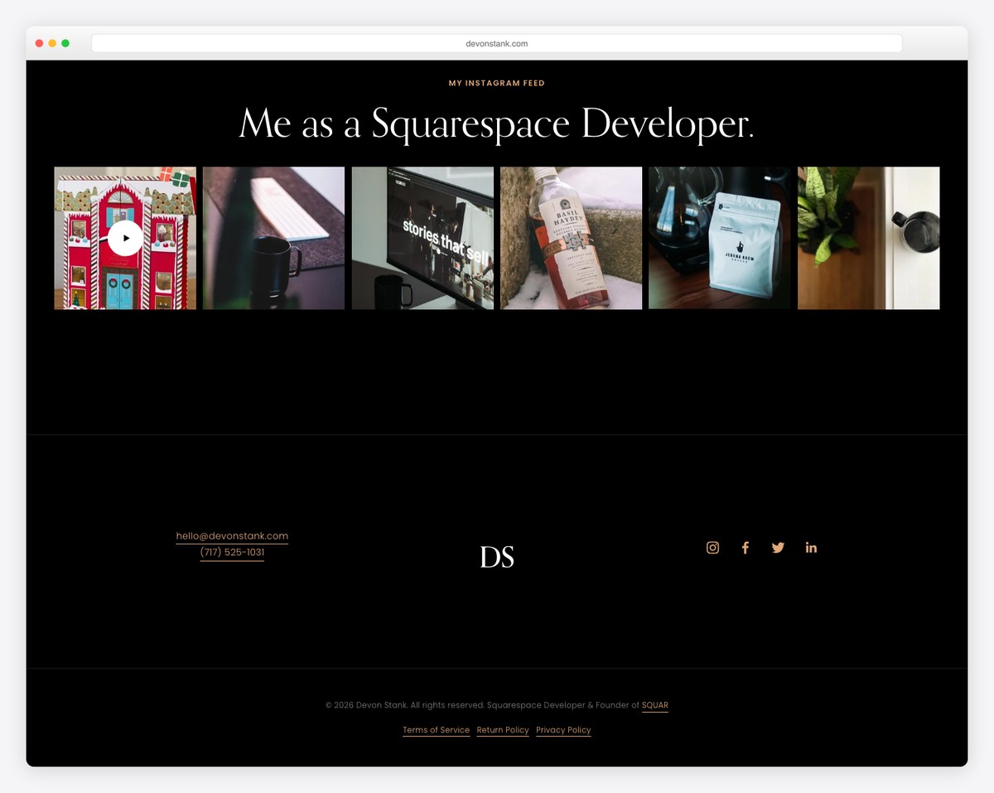Viewport: 994px width, 793px height.
Task: Open the Return Policy link
Action: pos(503,730)
